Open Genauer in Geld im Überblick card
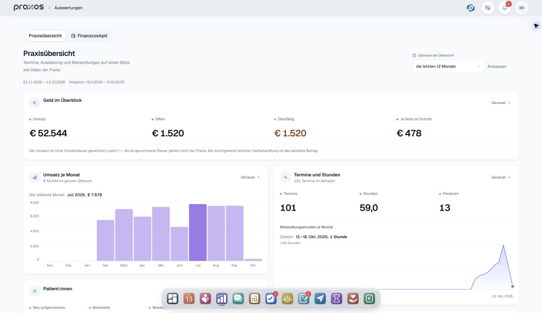Image resolution: width=542 pixels, height=313 pixels. (501, 103)
